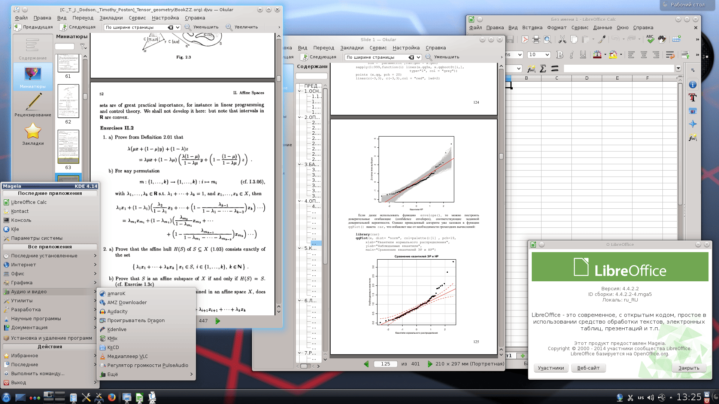Open Functions panel at the bottom of Calc sidebar
The height and width of the screenshot is (404, 719).
(693, 138)
